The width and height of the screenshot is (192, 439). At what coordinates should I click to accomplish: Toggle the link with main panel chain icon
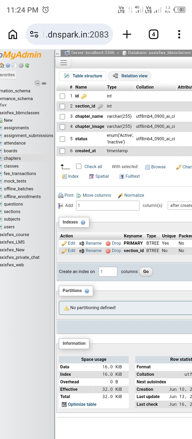[44, 83]
